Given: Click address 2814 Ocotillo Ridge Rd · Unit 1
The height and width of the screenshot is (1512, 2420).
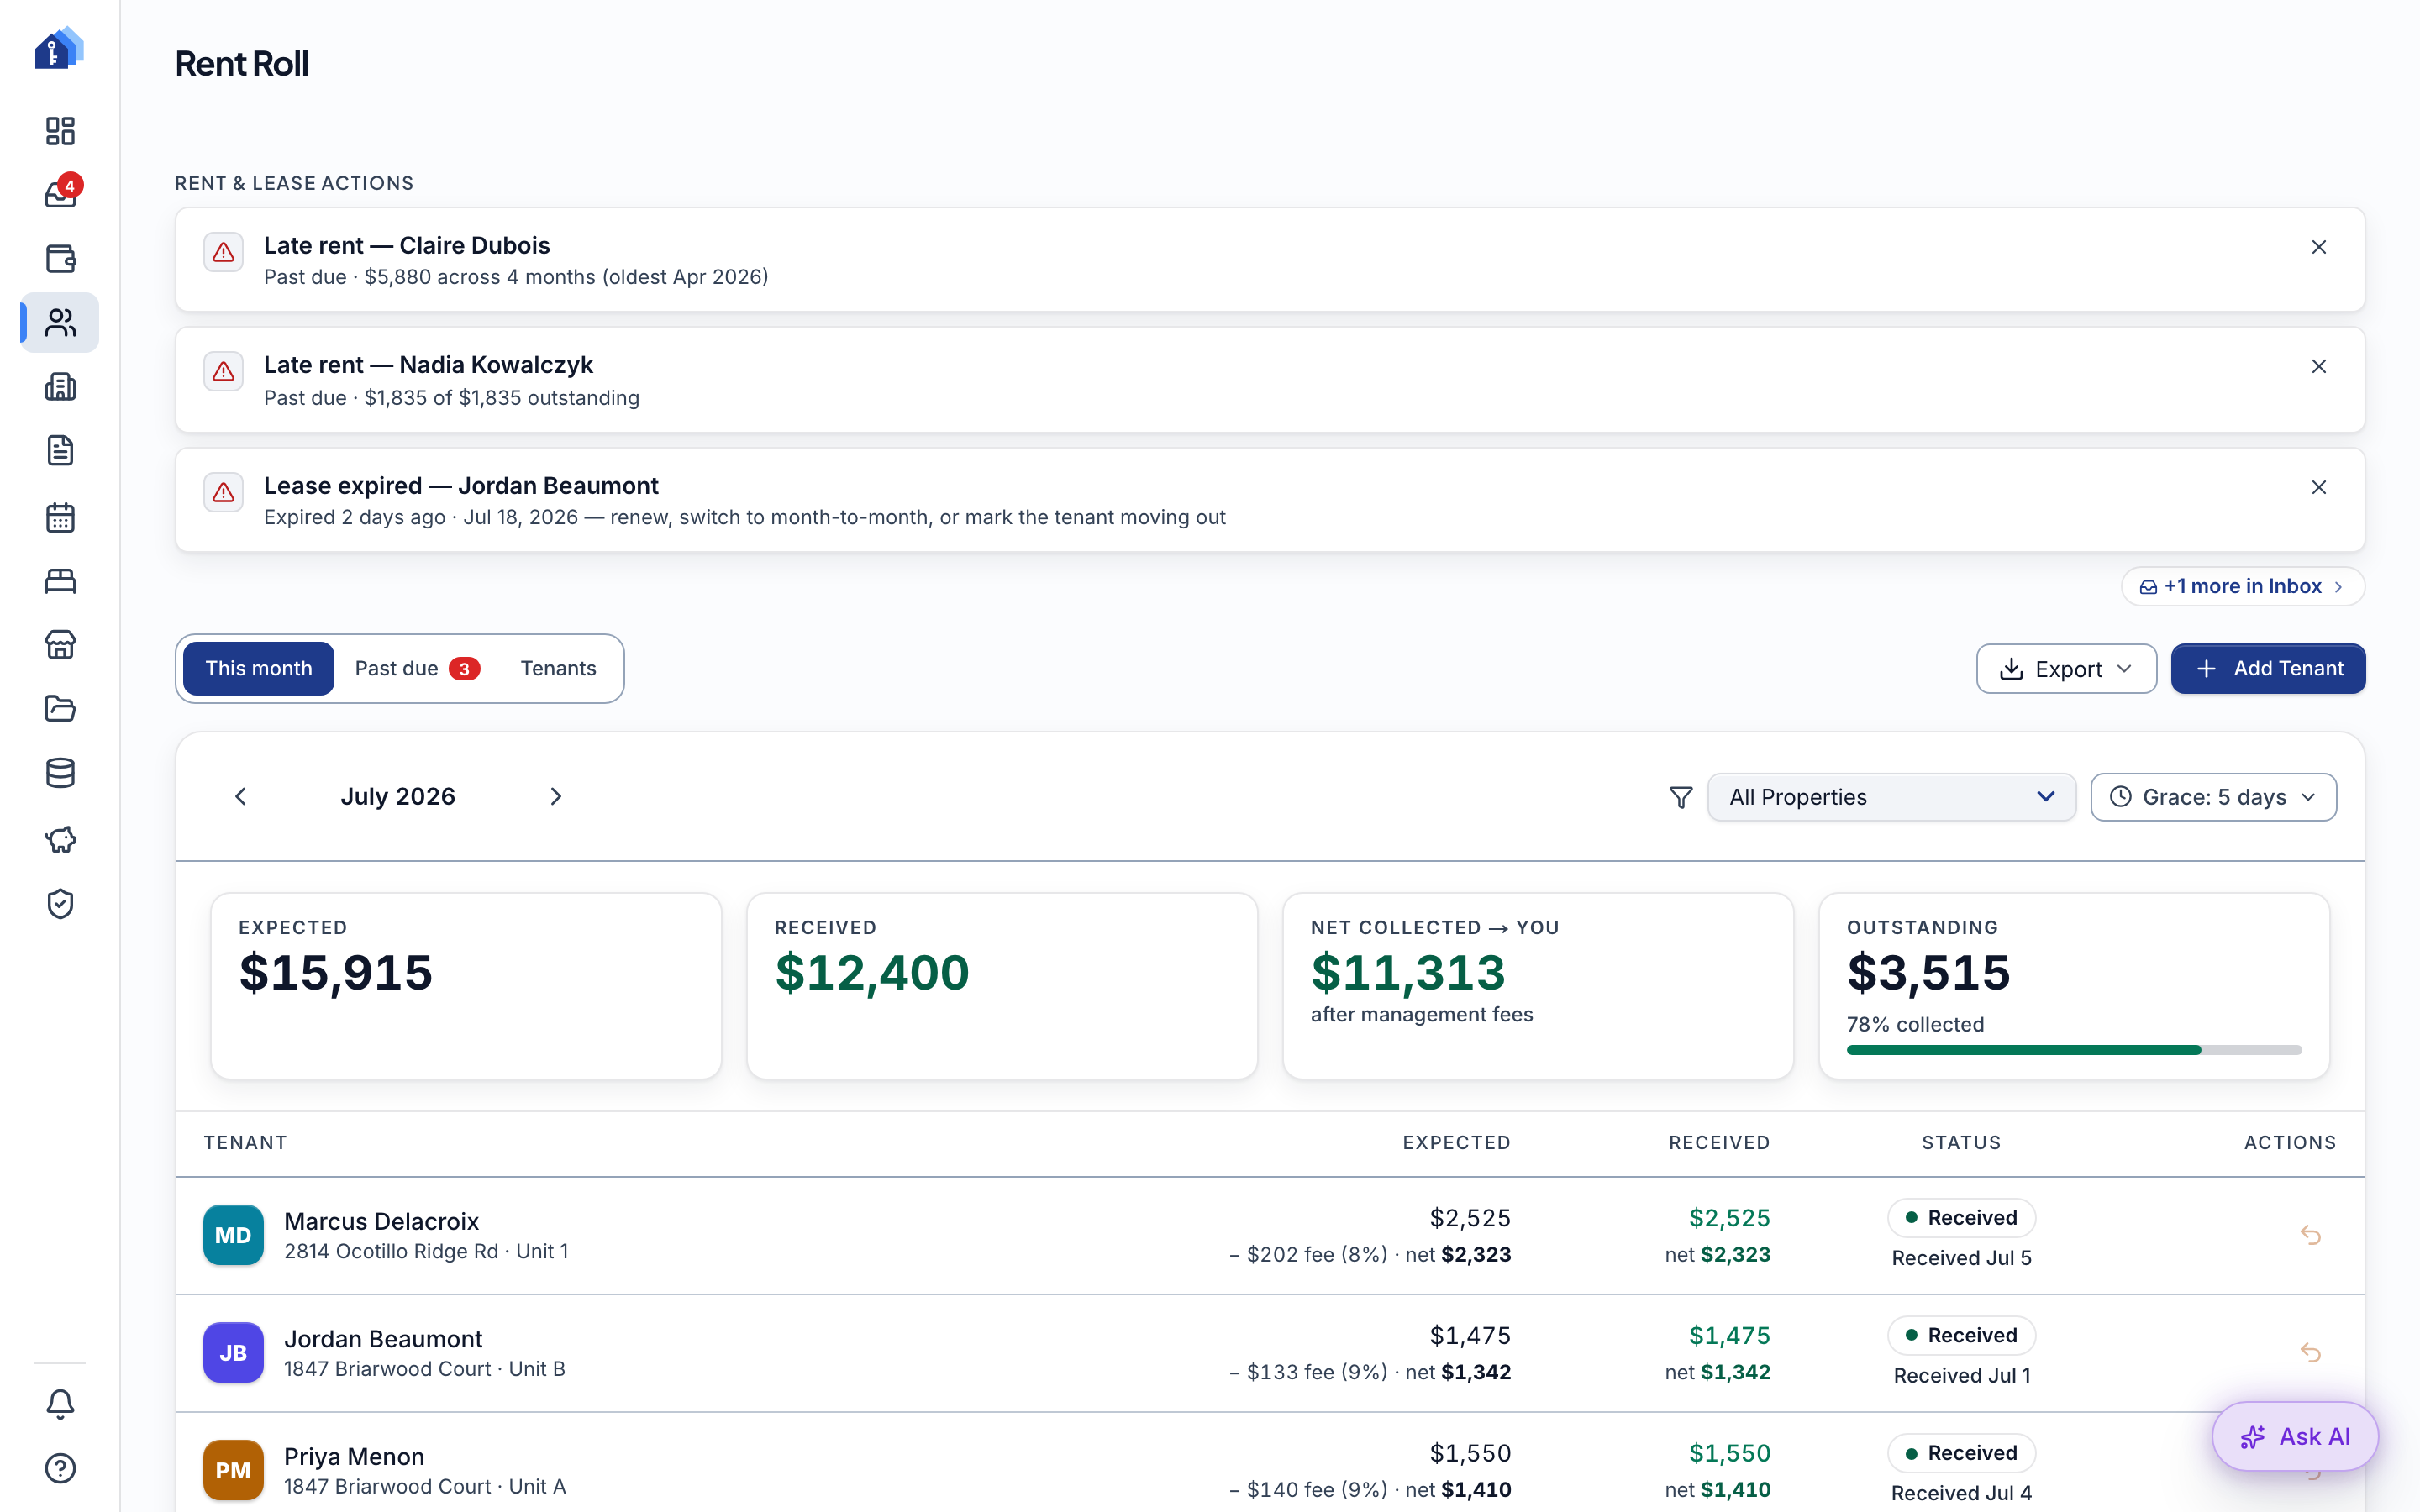Looking at the screenshot, I should [426, 1252].
